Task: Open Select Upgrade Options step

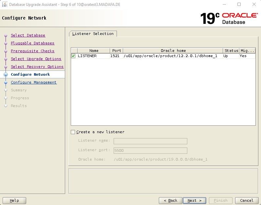Action: [36, 59]
